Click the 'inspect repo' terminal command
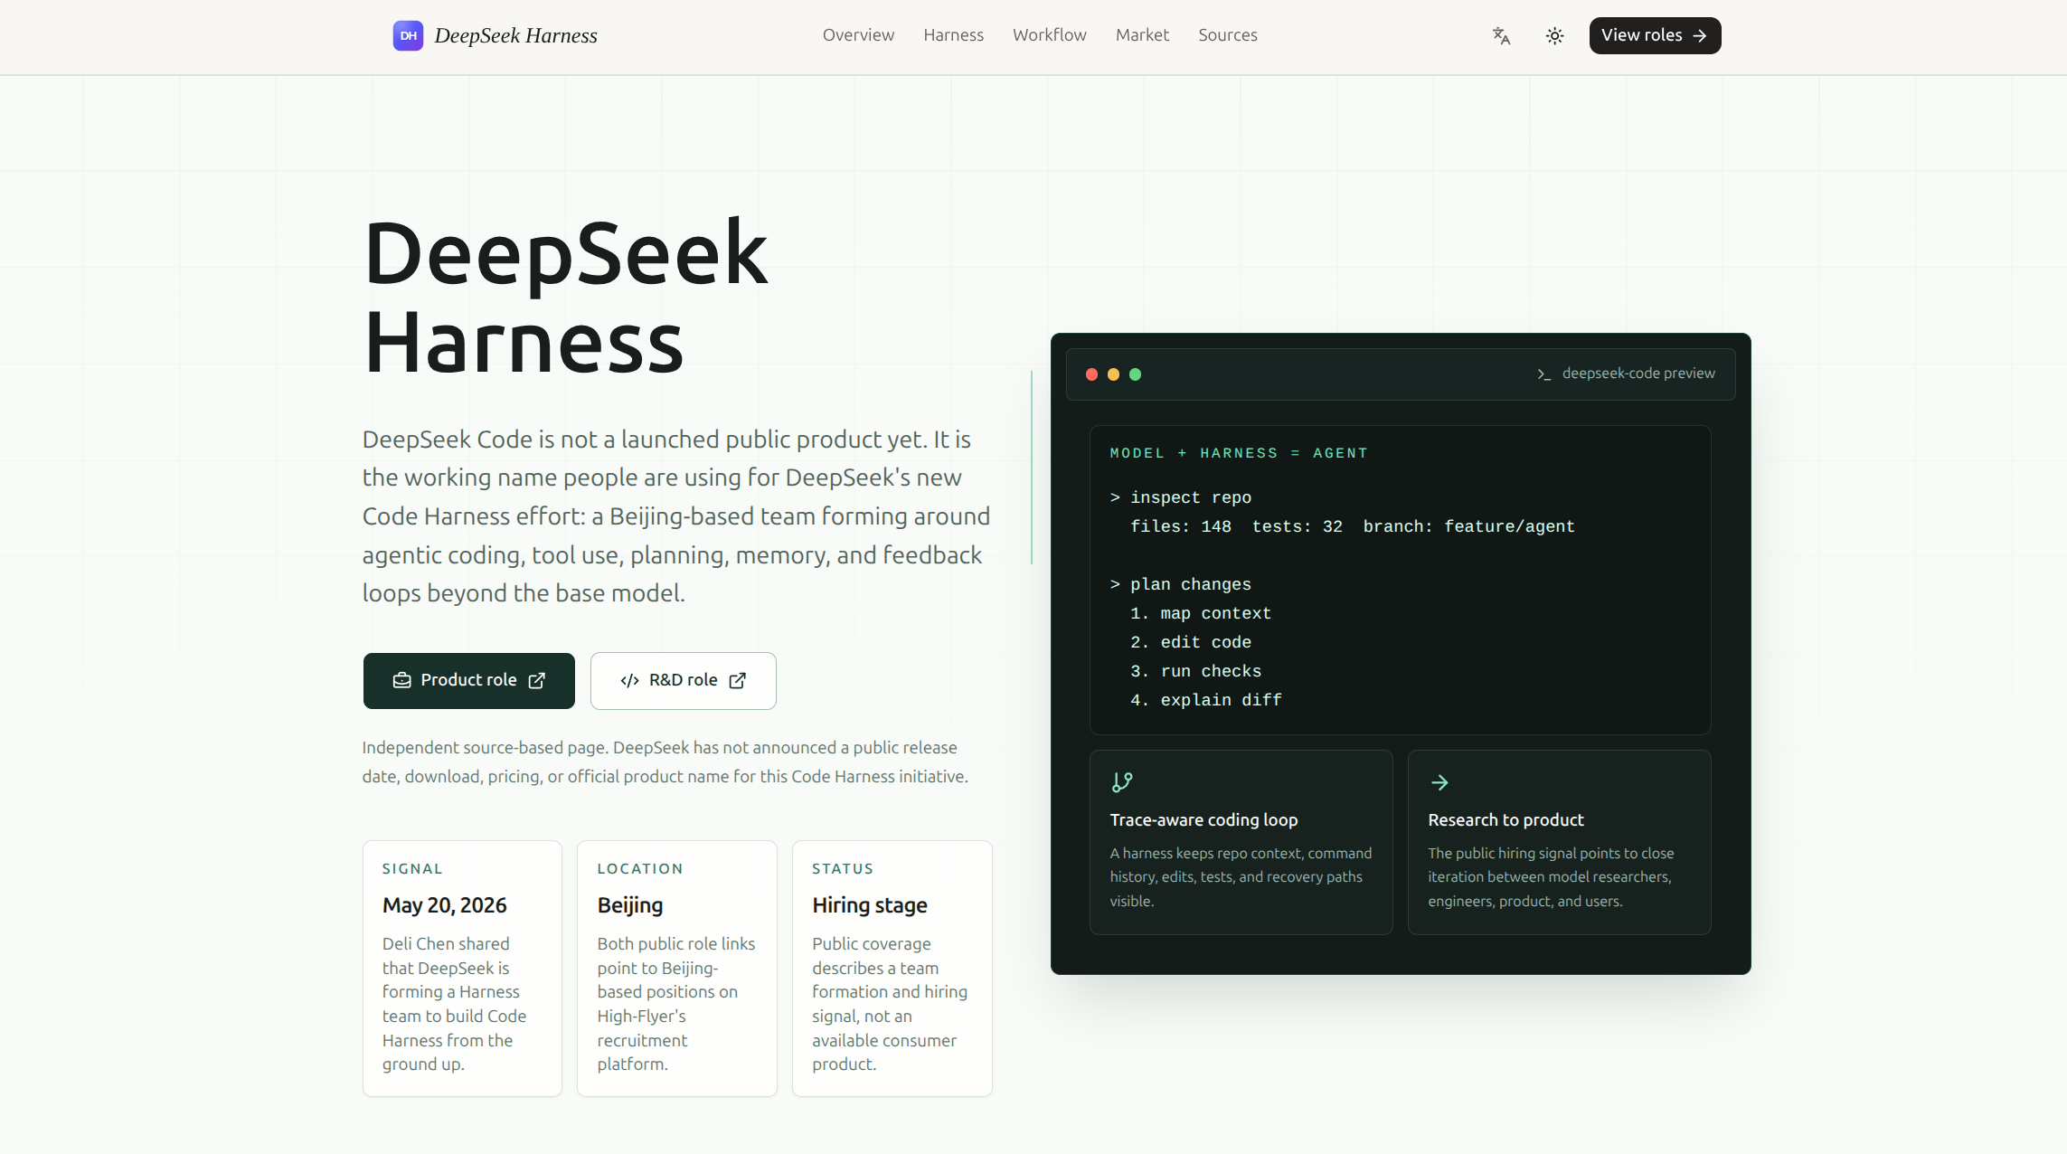This screenshot has height=1154, width=2067. (1190, 497)
